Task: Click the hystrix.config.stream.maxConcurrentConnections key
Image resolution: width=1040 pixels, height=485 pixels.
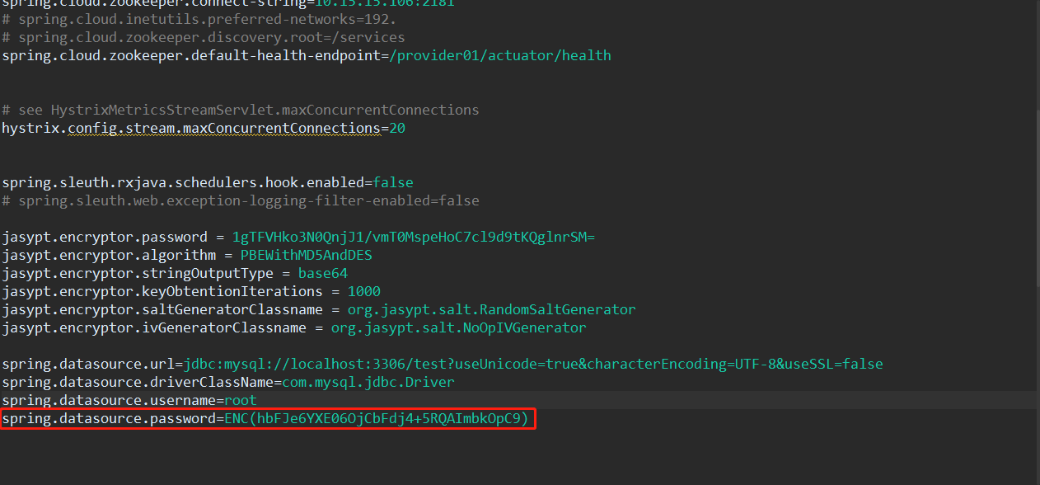Action: pos(190,129)
